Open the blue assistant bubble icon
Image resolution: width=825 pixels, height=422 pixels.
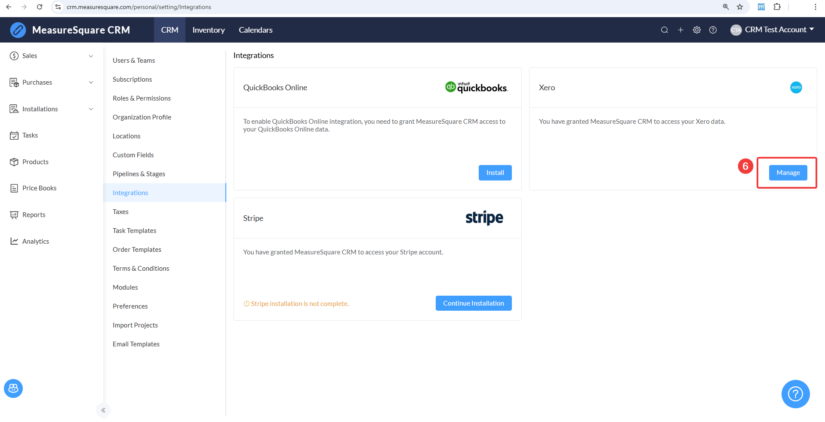tap(13, 388)
